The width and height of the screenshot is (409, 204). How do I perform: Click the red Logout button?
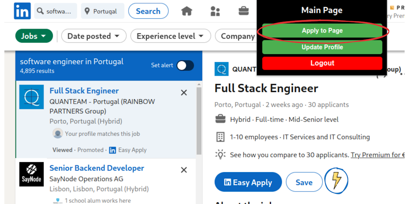[322, 63]
